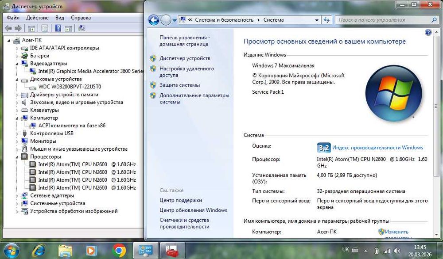443x259 pixels.
Task: Open Центр поддержки link
Action: 181,200
